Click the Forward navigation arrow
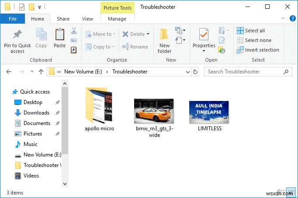 [22, 72]
